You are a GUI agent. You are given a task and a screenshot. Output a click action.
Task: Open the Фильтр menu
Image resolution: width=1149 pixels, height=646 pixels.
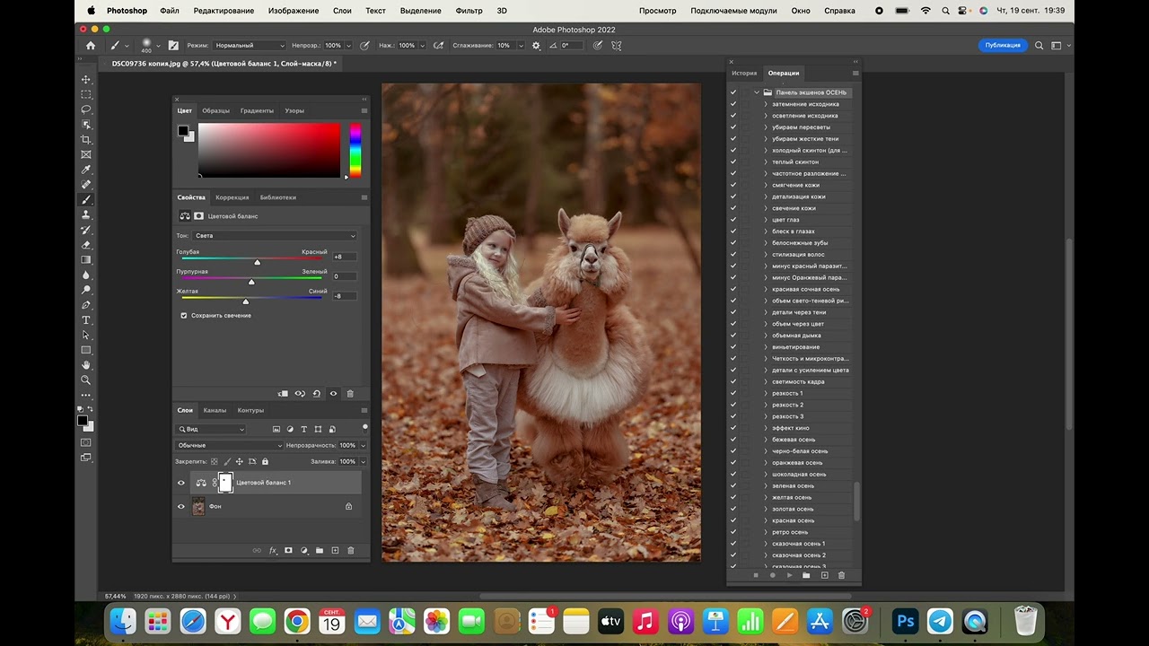tap(469, 11)
